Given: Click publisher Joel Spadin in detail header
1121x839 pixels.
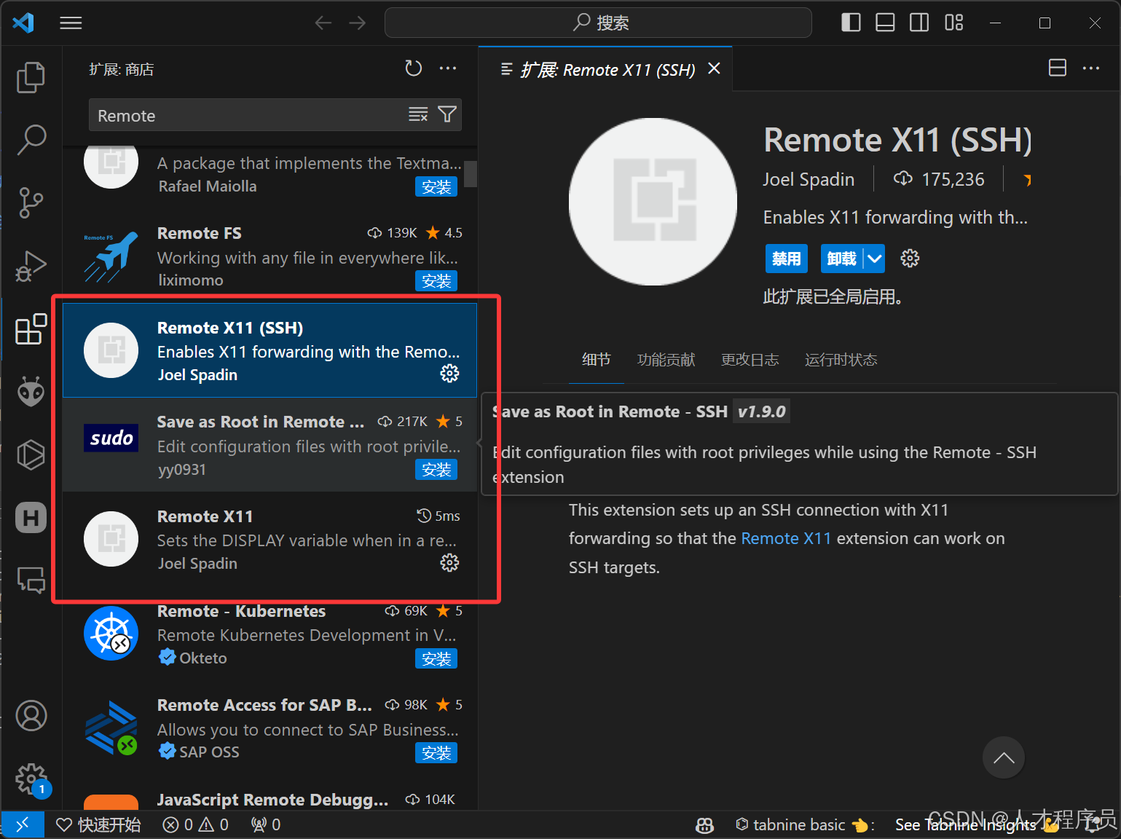Looking at the screenshot, I should pos(809,179).
